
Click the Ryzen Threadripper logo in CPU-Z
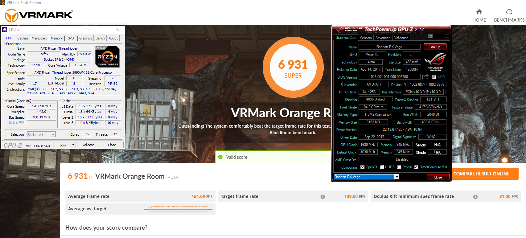[x=107, y=56]
